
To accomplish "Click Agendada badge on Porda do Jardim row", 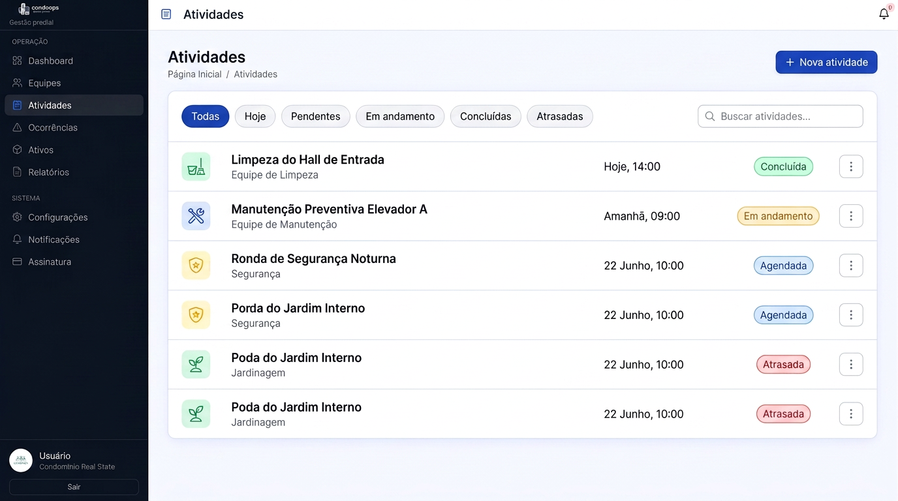I will (783, 315).
